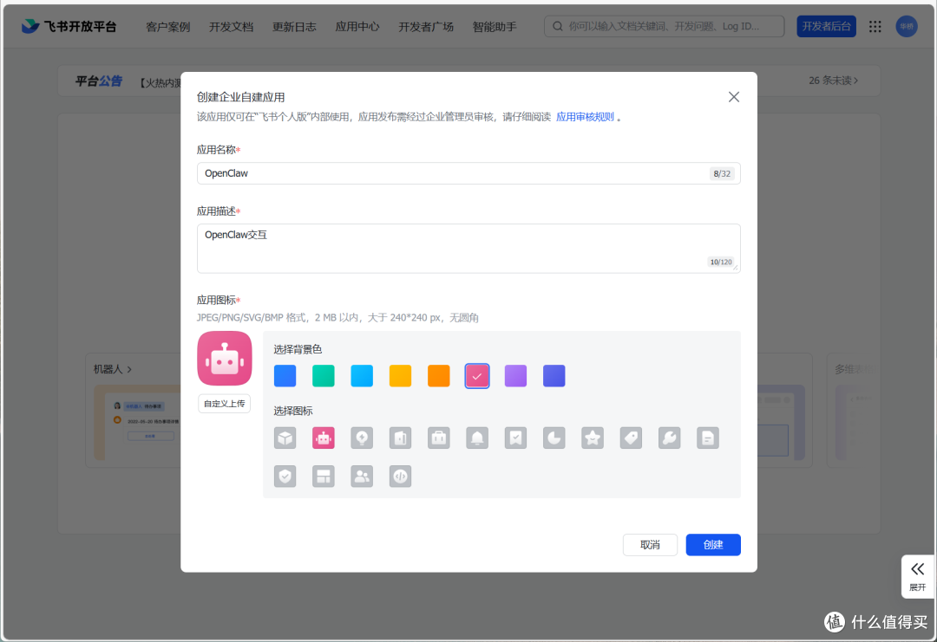Click the selected pink background color
The width and height of the screenshot is (937, 642).
477,376
